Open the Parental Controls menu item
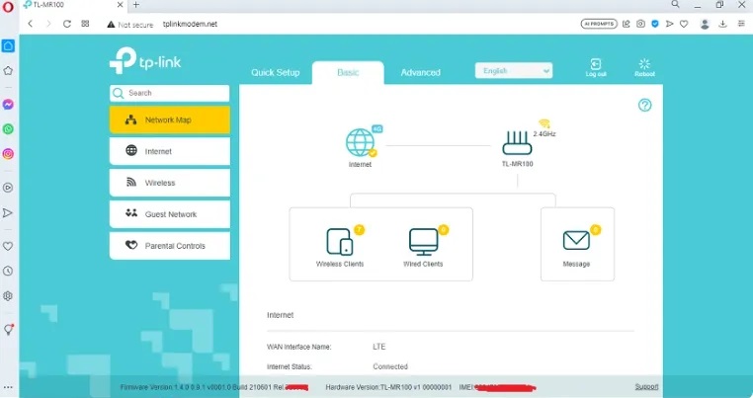The image size is (753, 398). coord(170,246)
